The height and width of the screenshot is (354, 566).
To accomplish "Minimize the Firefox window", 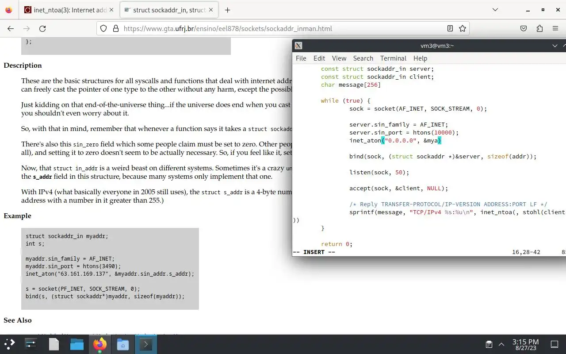I will (x=528, y=10).
